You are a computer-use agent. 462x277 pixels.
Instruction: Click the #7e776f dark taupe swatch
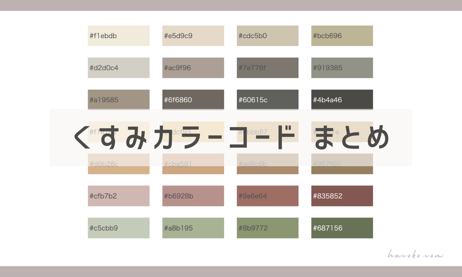[267, 68]
